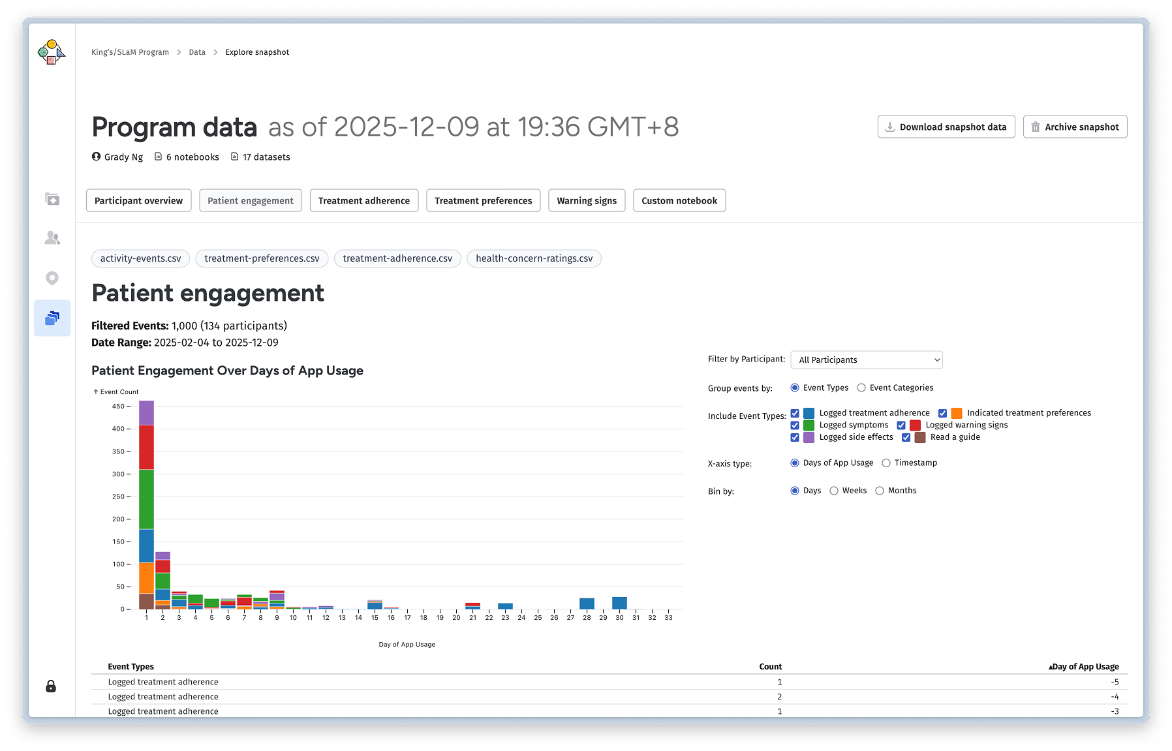Viewport: 1172px width, 751px height.
Task: Open the app logo home icon
Action: (52, 52)
